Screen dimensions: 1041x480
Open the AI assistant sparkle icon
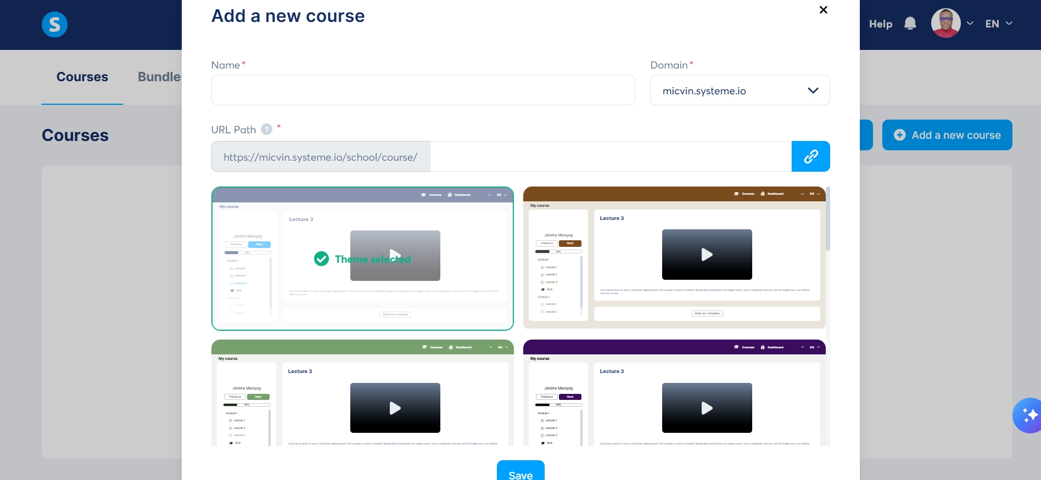tap(1028, 415)
